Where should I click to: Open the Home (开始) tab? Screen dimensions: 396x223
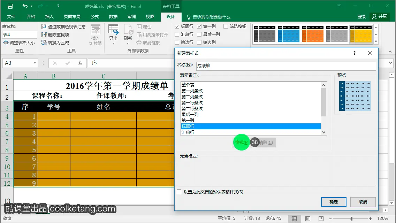pyautogui.click(x=31, y=17)
